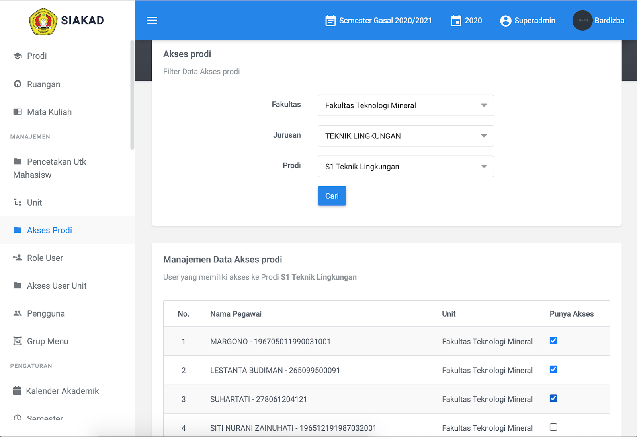Click the Grup Menu icon
The height and width of the screenshot is (437, 637).
(x=18, y=341)
